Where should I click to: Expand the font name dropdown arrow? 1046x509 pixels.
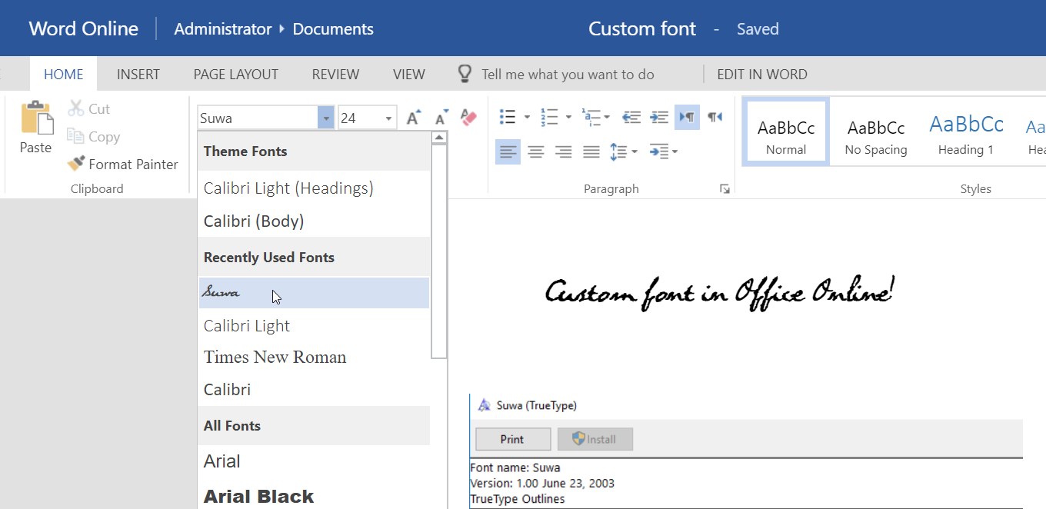point(326,118)
